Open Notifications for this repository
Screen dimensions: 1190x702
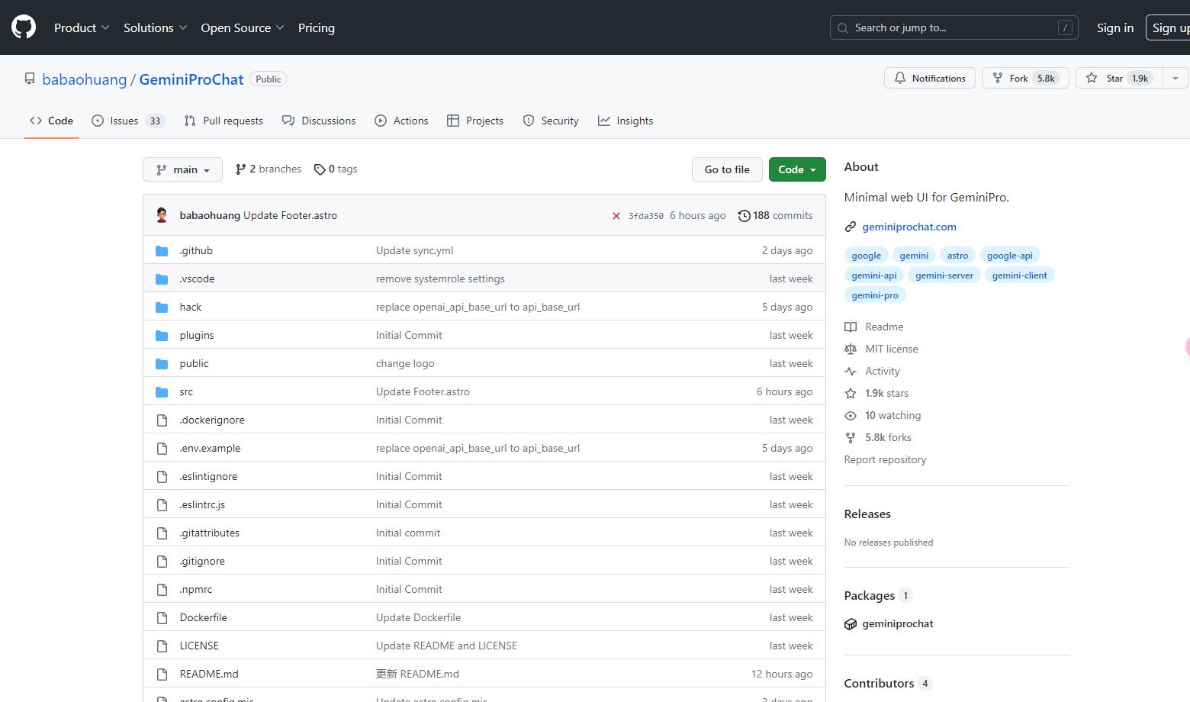click(929, 79)
